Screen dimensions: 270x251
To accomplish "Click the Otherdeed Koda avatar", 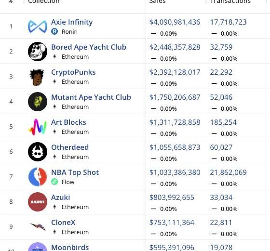I will pos(38,152).
